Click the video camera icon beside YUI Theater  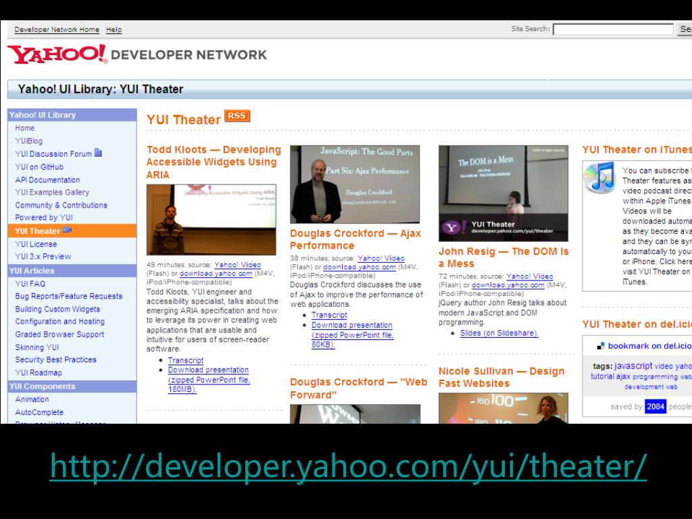click(x=67, y=230)
